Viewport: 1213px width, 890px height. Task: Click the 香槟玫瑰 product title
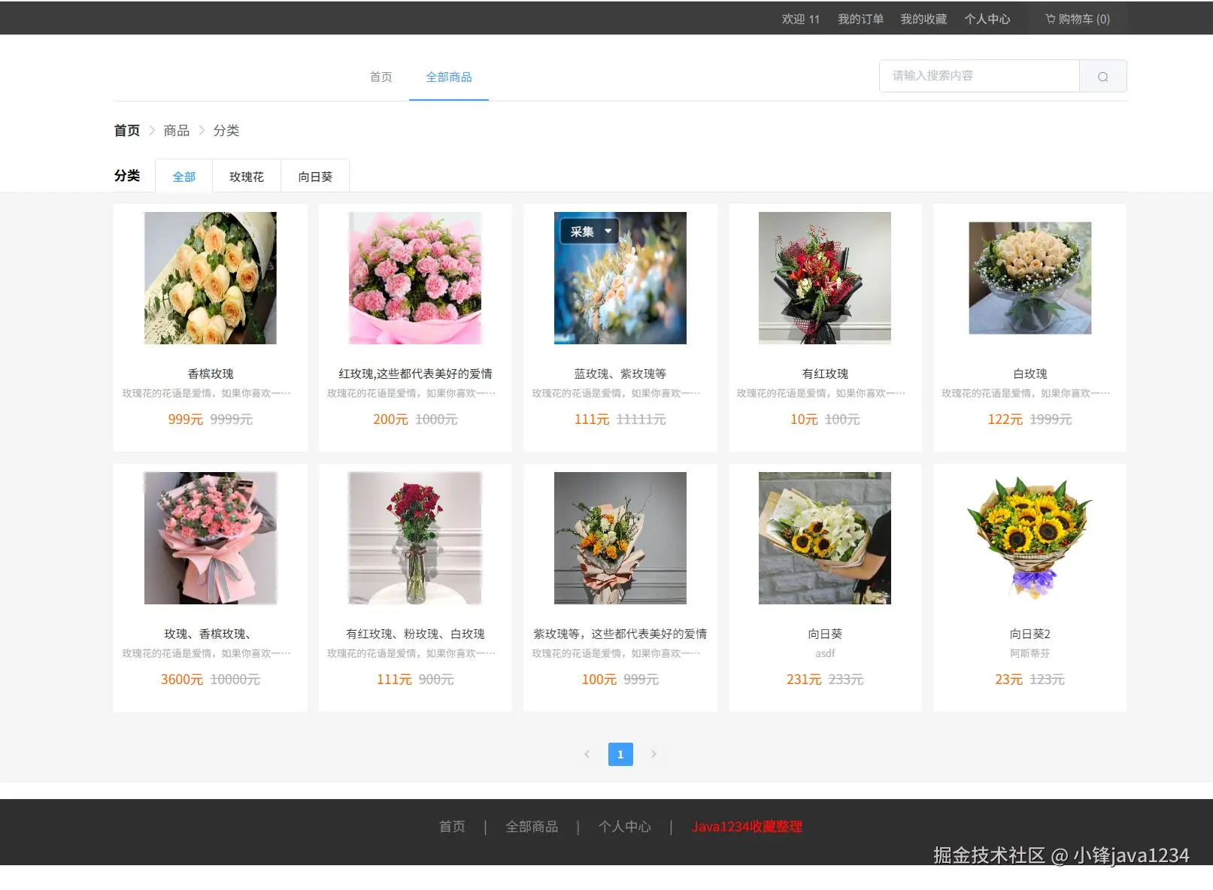pyautogui.click(x=211, y=374)
